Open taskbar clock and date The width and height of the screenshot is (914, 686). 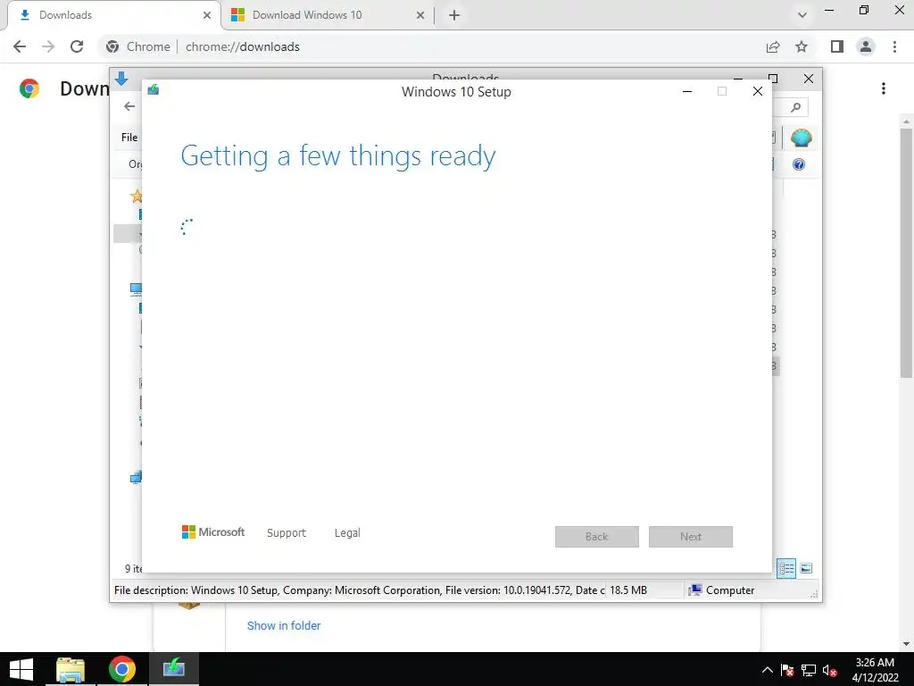pyautogui.click(x=875, y=670)
